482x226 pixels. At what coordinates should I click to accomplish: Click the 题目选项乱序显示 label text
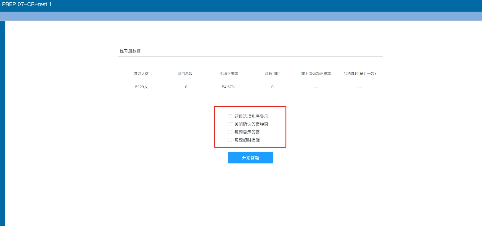[251, 116]
